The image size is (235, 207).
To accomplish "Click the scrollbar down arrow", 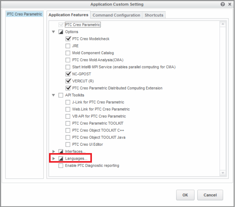I will 223,173.
